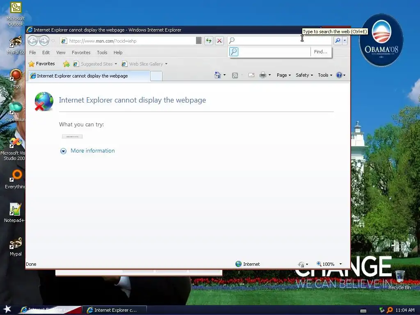
Task: Click the Read Mail envelope icon
Action: pos(251,75)
